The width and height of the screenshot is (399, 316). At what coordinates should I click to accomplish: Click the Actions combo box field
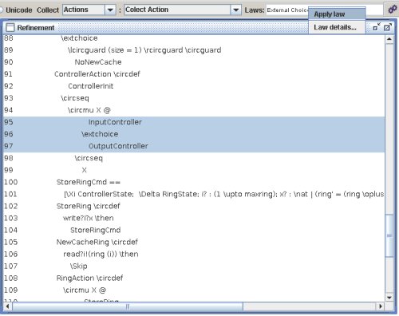coord(89,10)
